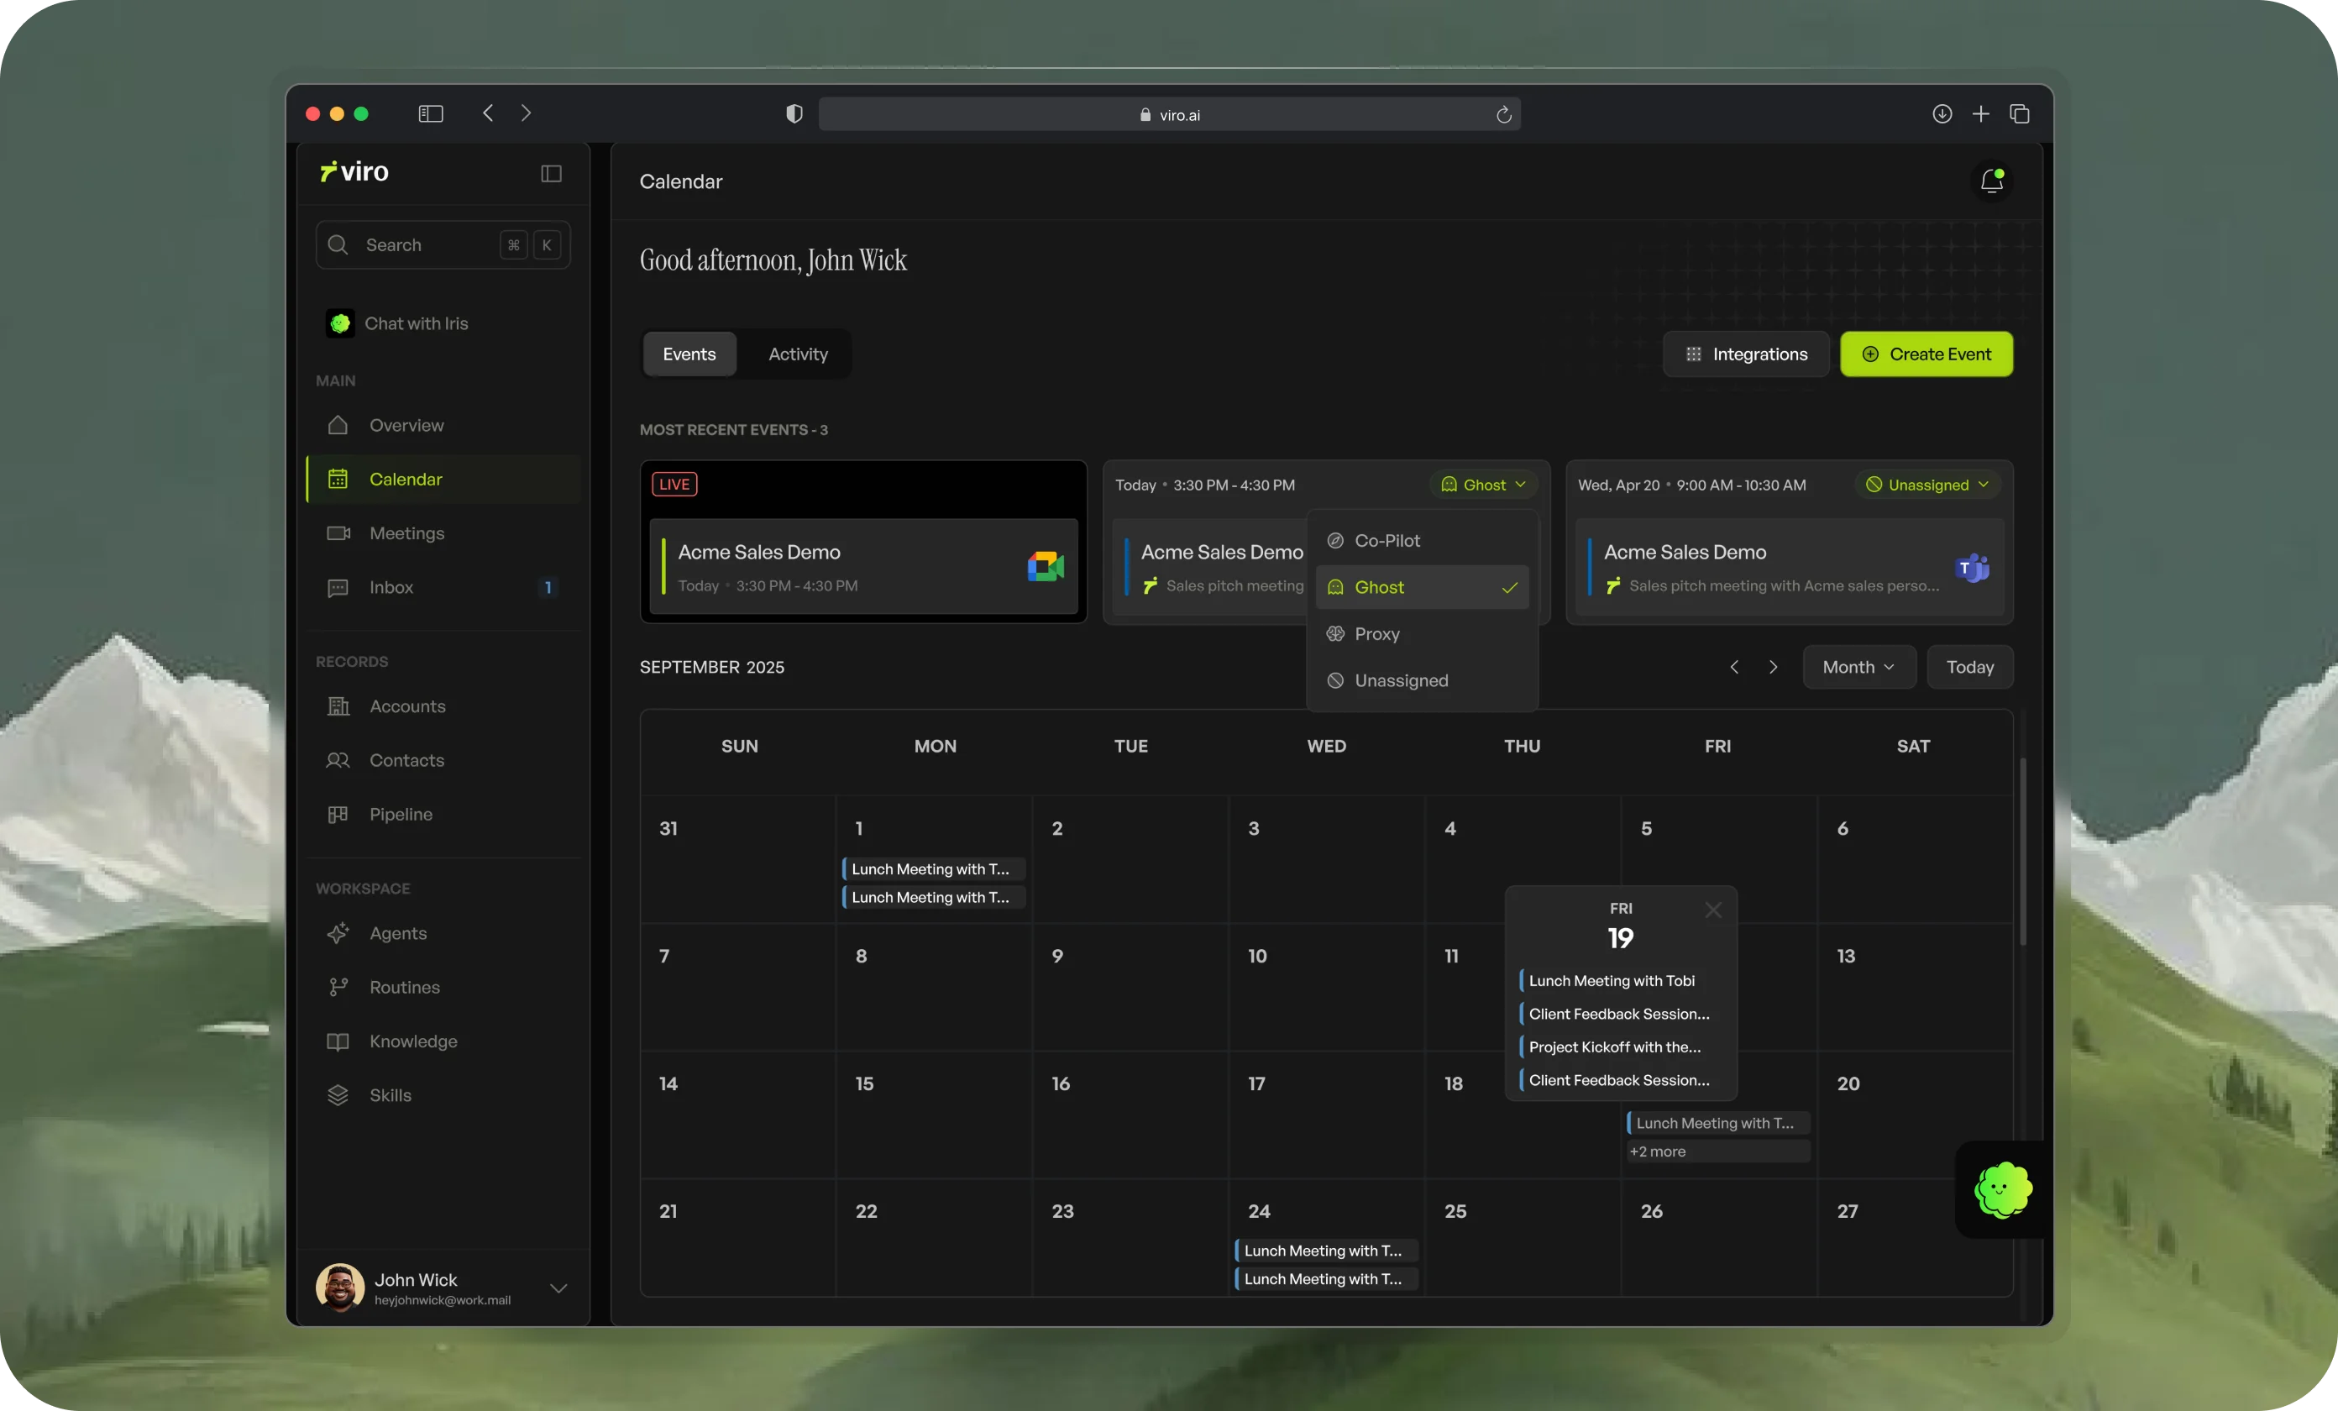Open Pipeline view

[x=443, y=814]
